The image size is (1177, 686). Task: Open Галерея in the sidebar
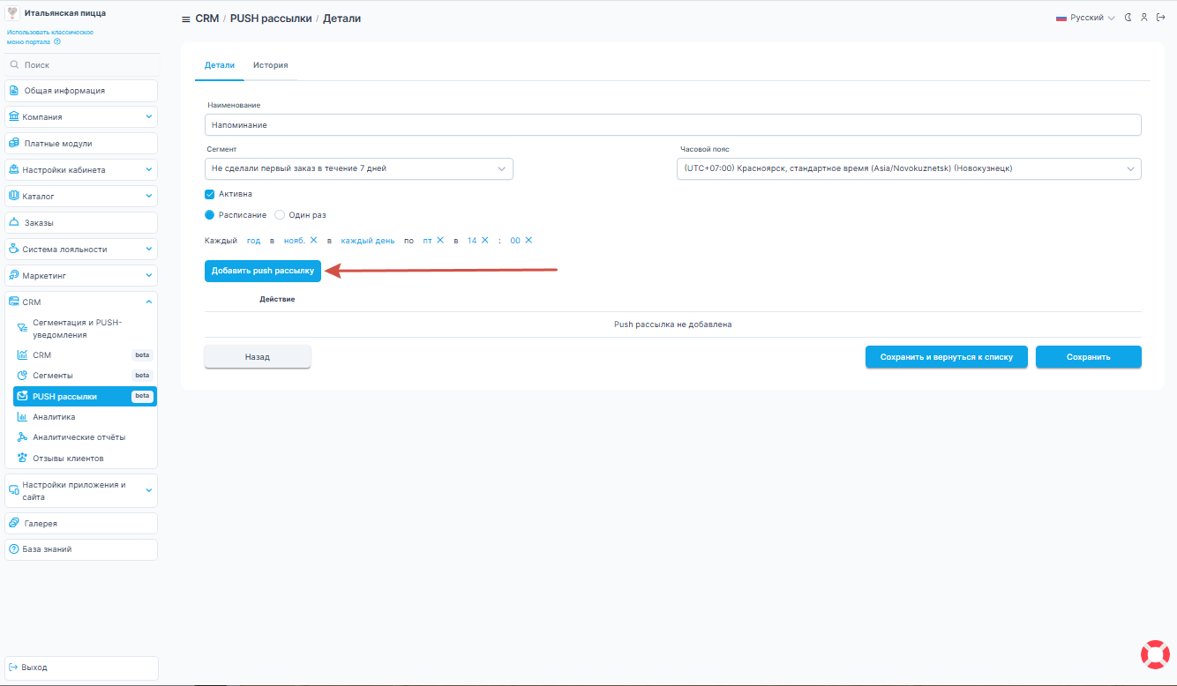(81, 524)
